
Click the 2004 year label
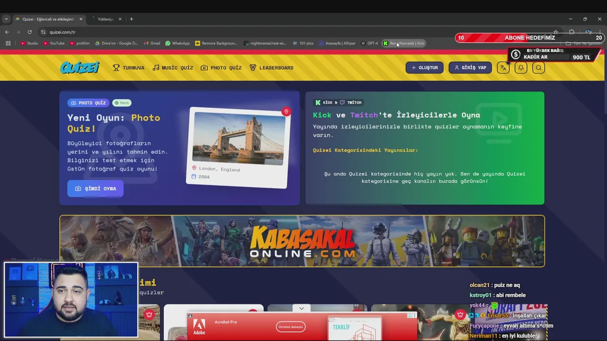coord(204,177)
